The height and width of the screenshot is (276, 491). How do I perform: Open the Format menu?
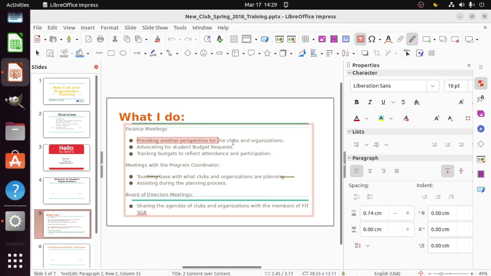109,28
